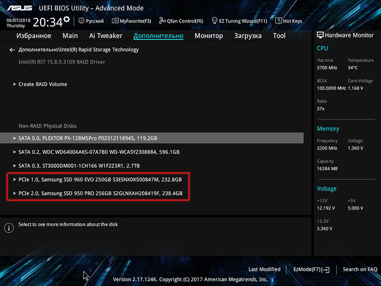Click Last Modified in the footer
The height and width of the screenshot is (286, 381).
(x=264, y=269)
